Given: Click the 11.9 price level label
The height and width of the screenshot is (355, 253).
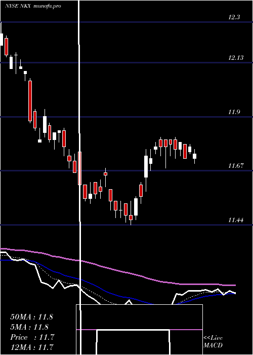Looking at the screenshot, I should pos(234,112).
